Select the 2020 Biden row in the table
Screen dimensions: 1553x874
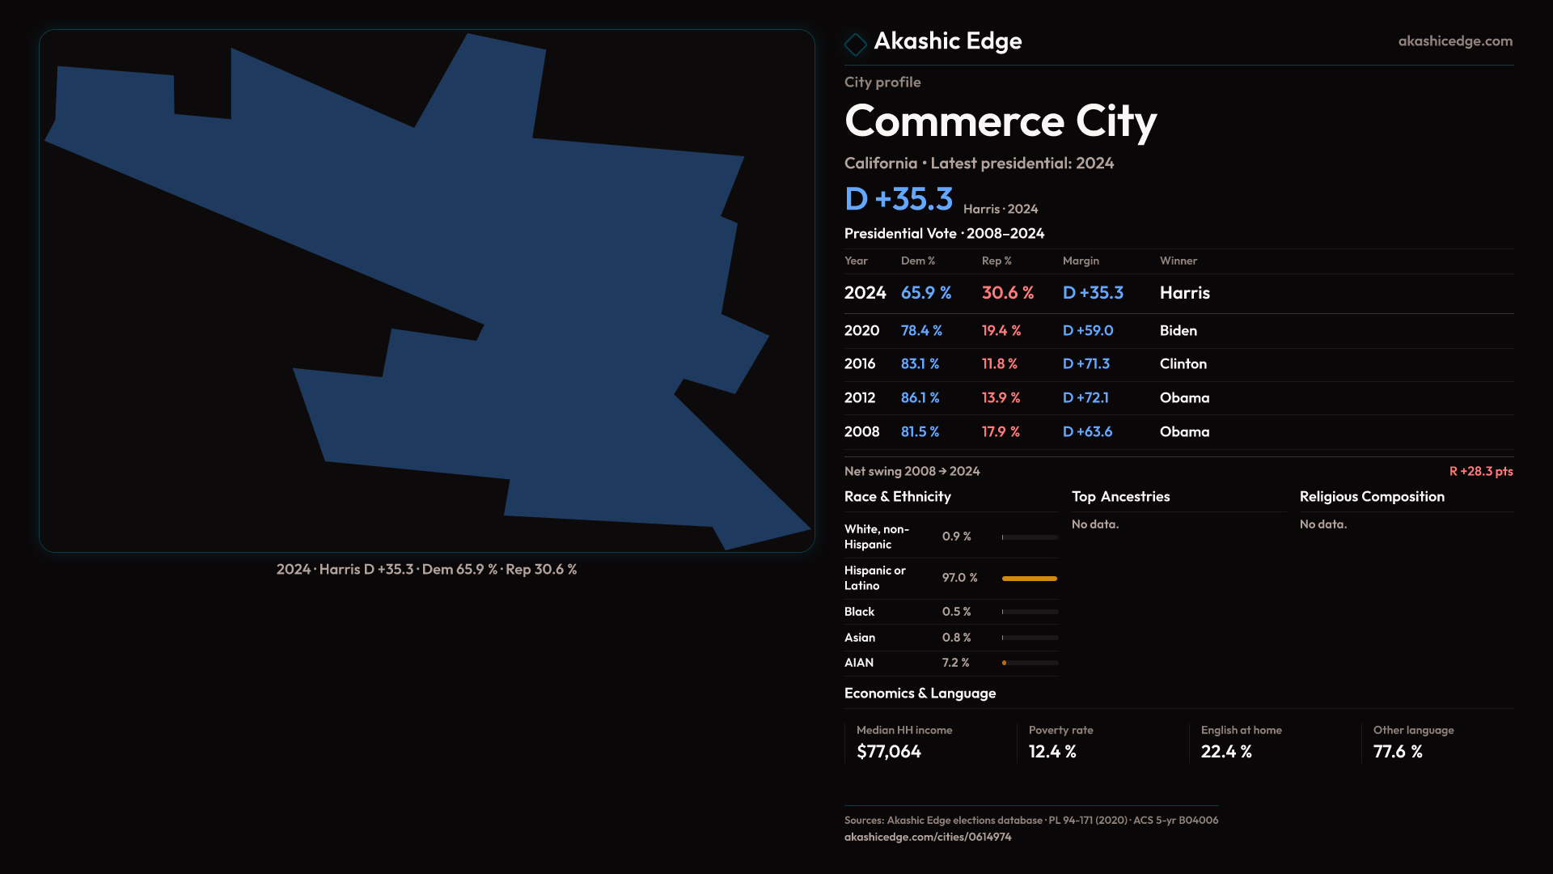pos(1178,331)
